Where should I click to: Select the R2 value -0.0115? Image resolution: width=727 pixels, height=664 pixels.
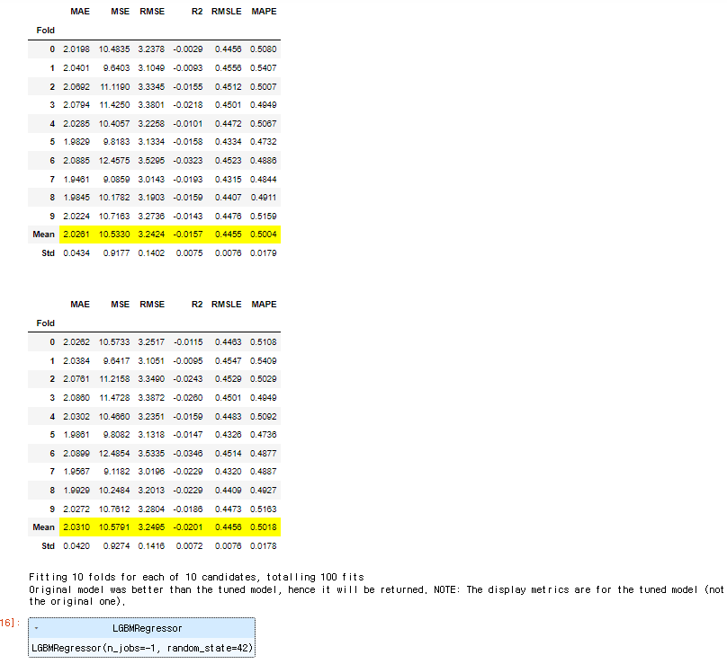click(x=188, y=342)
